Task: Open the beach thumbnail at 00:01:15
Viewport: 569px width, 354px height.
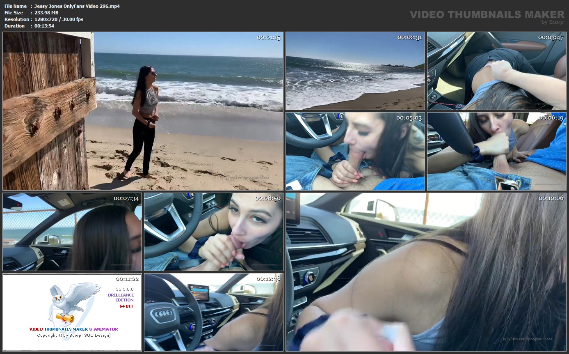Action: point(143,111)
